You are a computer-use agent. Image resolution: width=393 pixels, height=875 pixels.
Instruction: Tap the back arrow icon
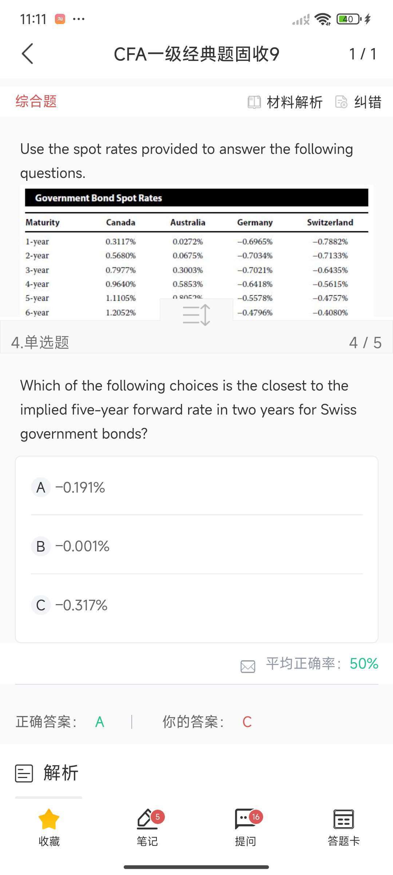(28, 54)
